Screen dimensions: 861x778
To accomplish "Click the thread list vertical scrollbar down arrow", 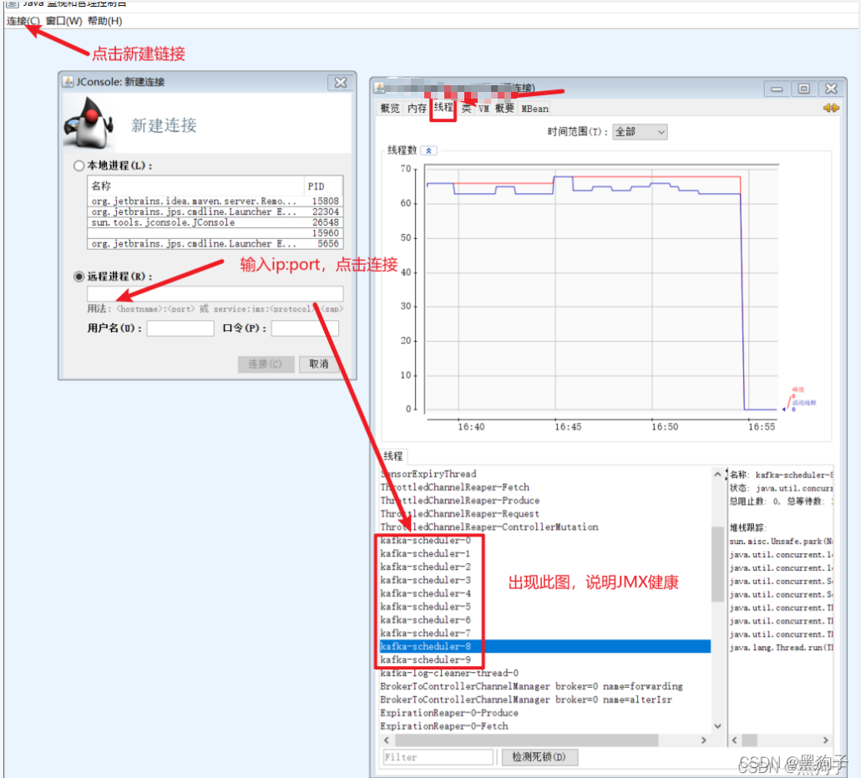I will pos(717,726).
